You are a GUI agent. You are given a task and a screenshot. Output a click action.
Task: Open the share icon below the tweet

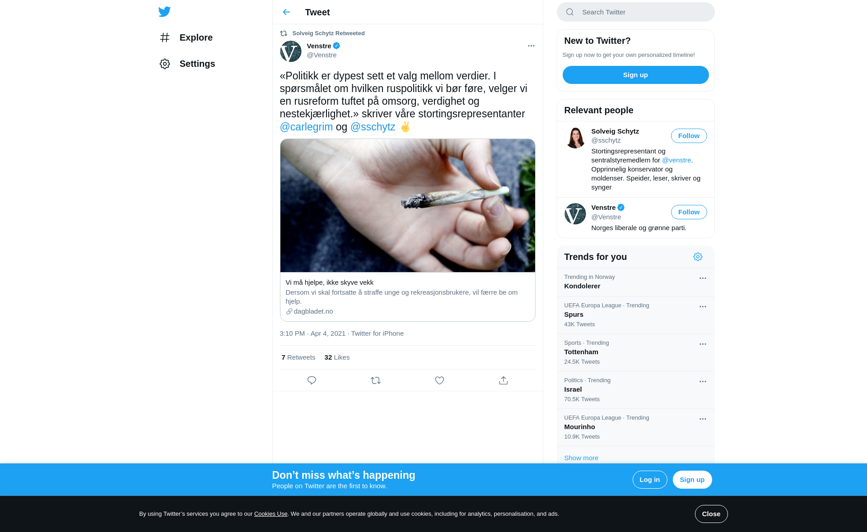[x=503, y=380]
